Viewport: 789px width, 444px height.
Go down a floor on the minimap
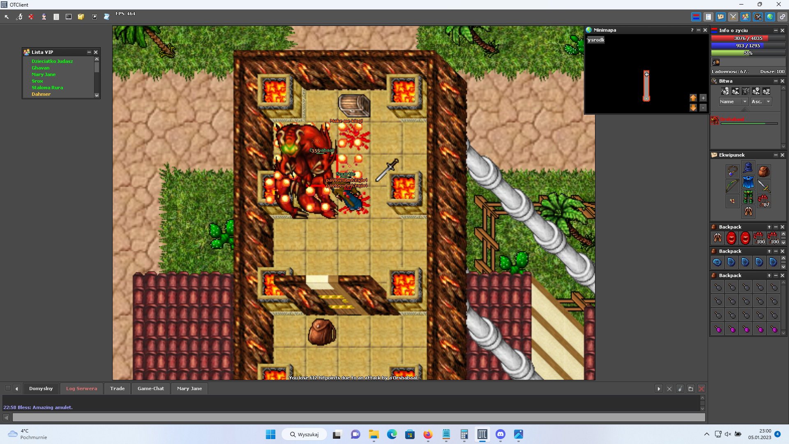point(693,108)
